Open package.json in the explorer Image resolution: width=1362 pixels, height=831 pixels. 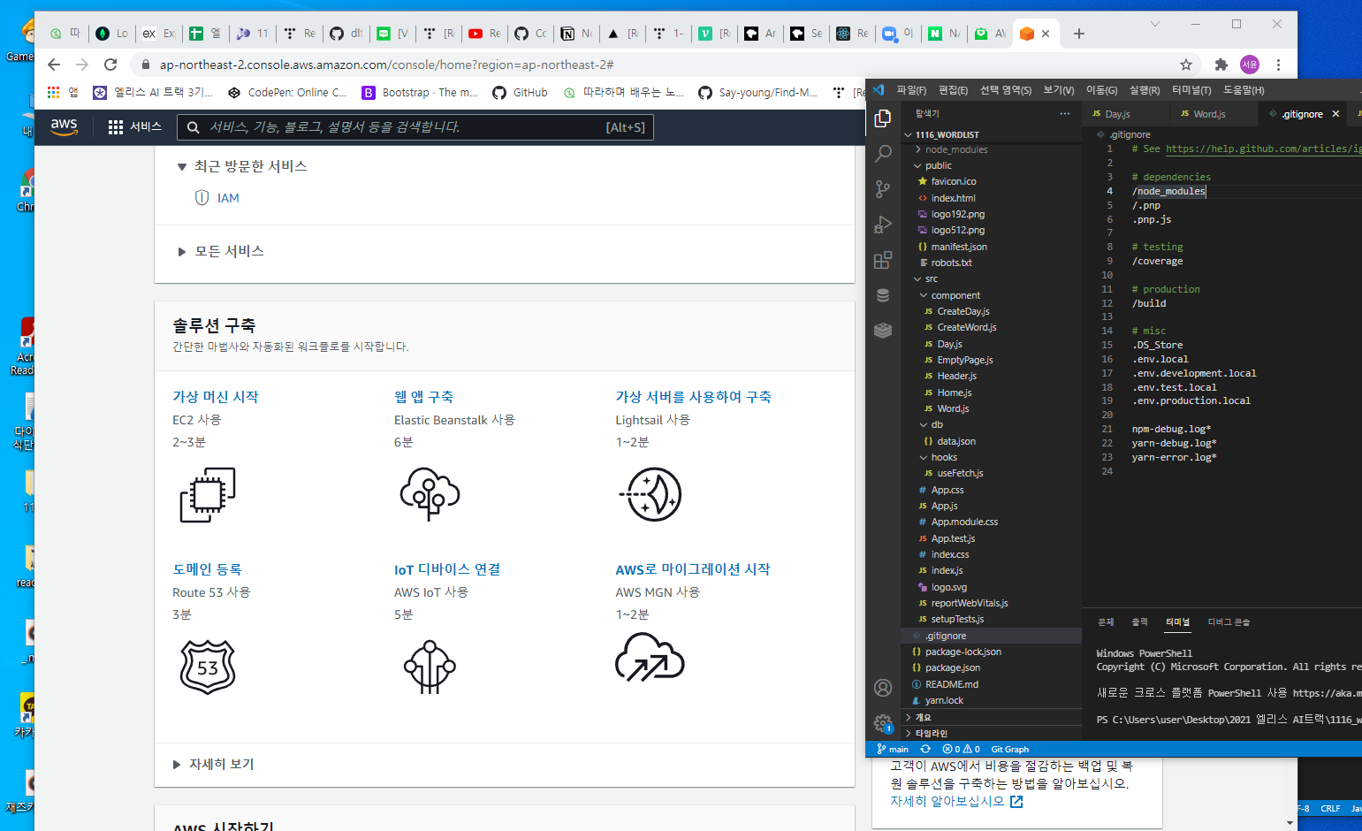[953, 667]
